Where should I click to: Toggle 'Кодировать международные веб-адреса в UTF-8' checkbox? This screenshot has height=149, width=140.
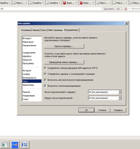(45, 68)
